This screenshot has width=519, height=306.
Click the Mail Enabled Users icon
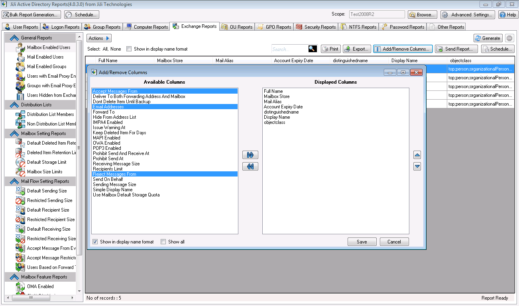coord(21,57)
